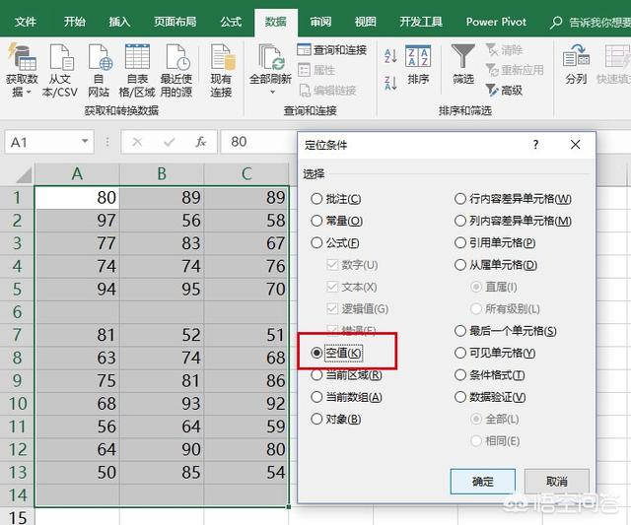
Task: Select row 14 header
Action: [17, 495]
